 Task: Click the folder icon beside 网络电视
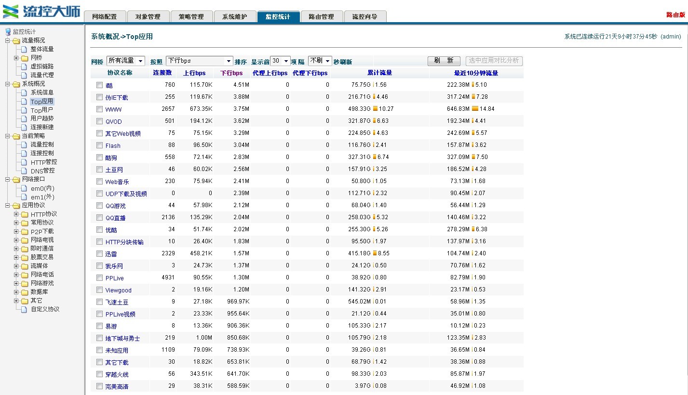(25, 240)
